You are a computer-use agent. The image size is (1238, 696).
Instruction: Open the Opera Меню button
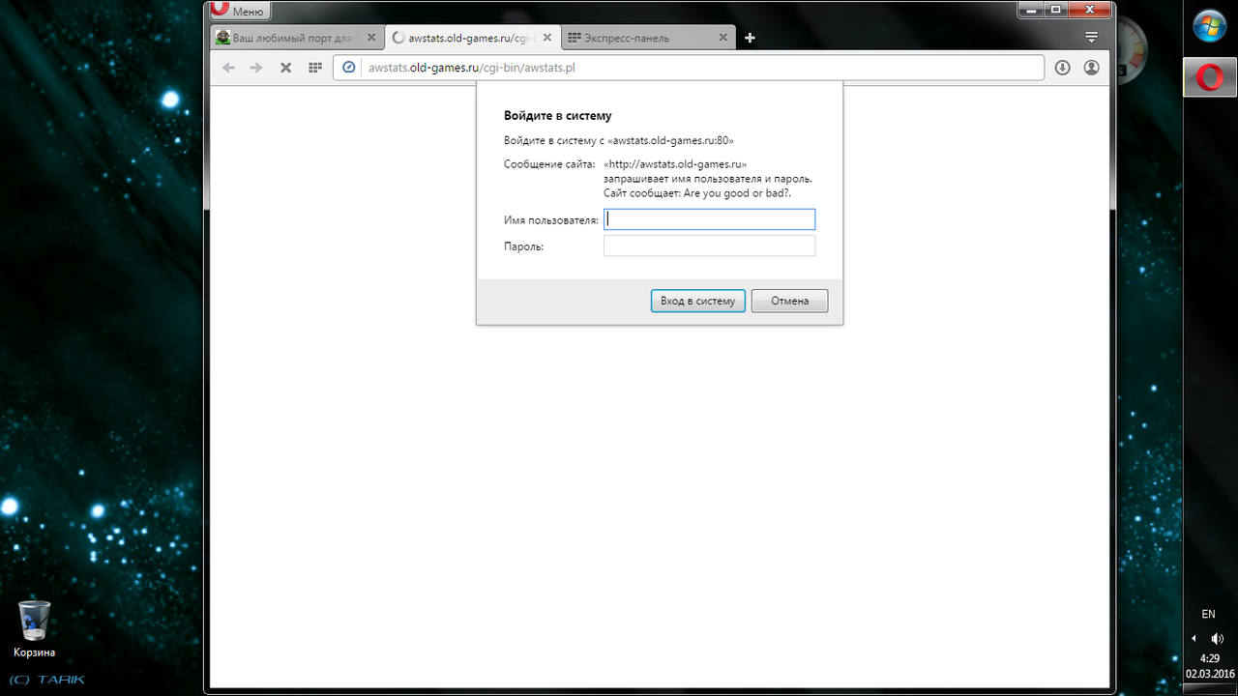click(x=240, y=11)
